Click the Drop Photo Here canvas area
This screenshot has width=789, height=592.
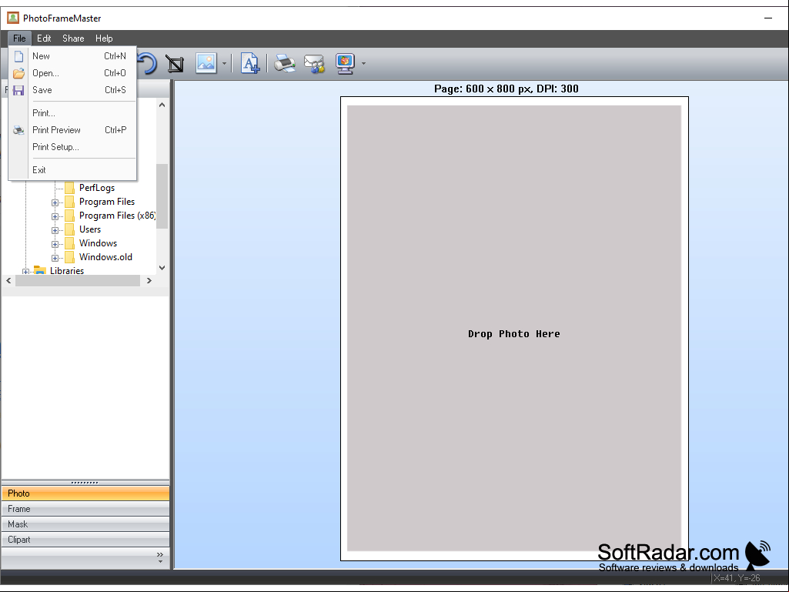pos(513,328)
